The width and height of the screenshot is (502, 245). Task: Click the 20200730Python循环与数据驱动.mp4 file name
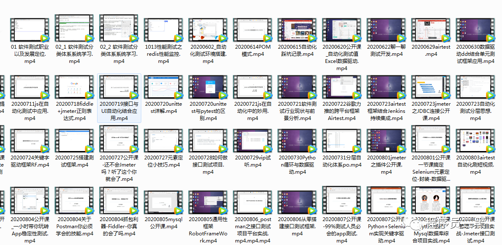tap(297, 165)
